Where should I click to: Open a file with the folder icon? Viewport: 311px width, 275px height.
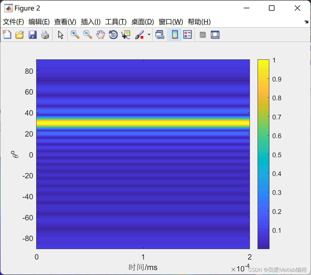point(20,35)
